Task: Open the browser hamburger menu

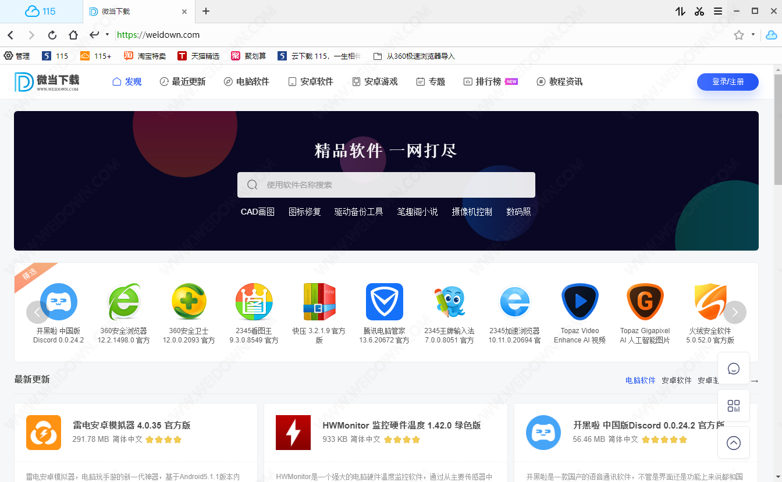Action: pos(718,11)
